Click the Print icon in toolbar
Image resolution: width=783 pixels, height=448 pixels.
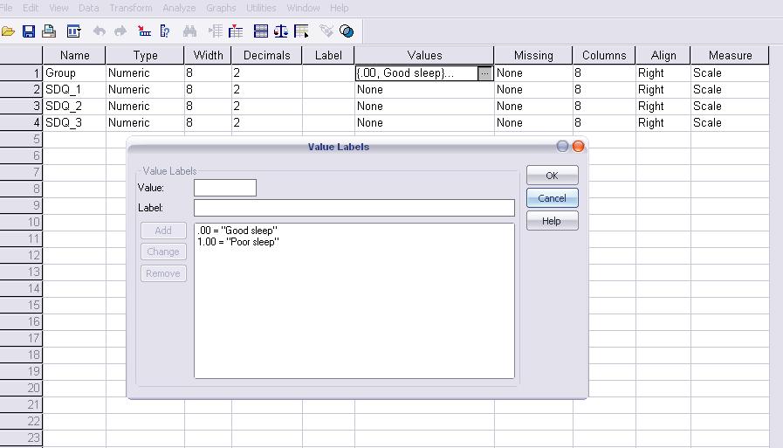(x=50, y=31)
